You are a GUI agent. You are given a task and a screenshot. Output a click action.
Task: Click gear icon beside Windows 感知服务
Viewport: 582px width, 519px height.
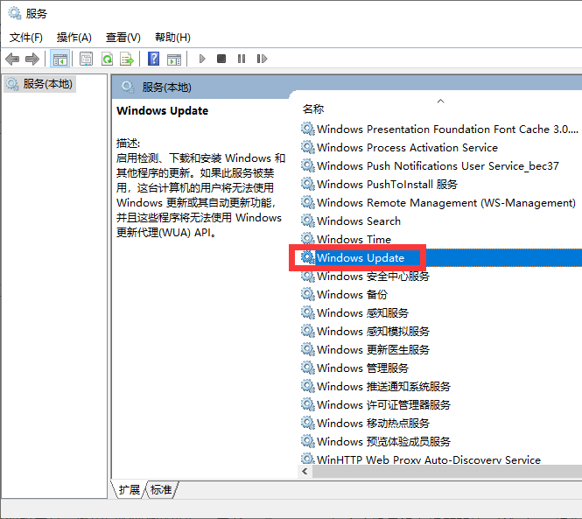(308, 312)
